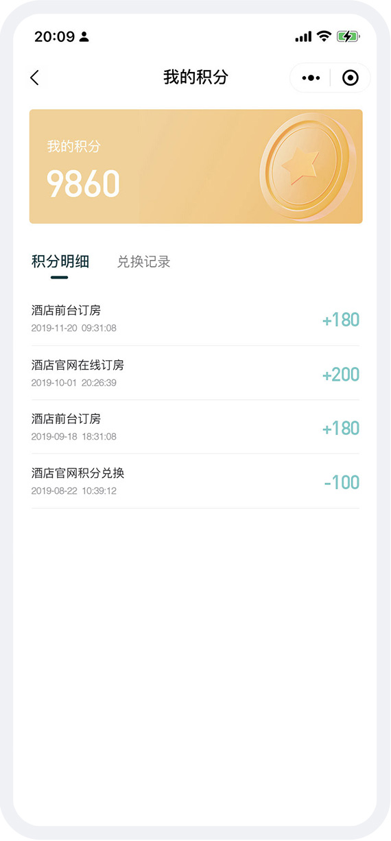This screenshot has width=391, height=841.
Task: Select the 积分明细 tab
Action: click(x=60, y=261)
